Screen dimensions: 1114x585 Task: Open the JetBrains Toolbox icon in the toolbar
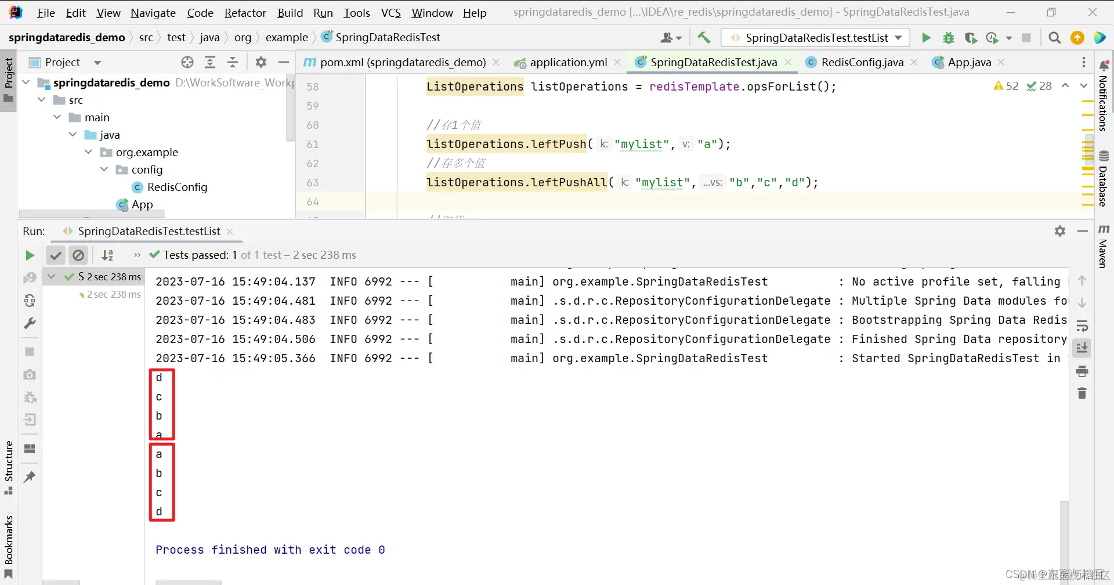click(x=1099, y=38)
